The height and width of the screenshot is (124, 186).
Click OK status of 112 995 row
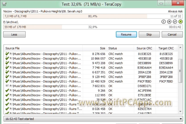pos(110,95)
